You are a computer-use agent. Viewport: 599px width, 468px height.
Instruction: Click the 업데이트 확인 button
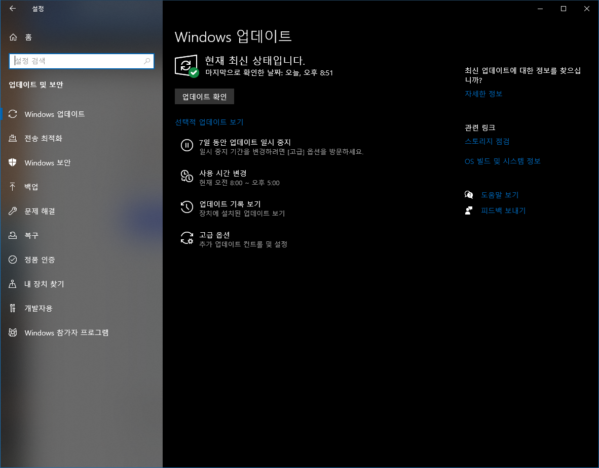tap(204, 97)
